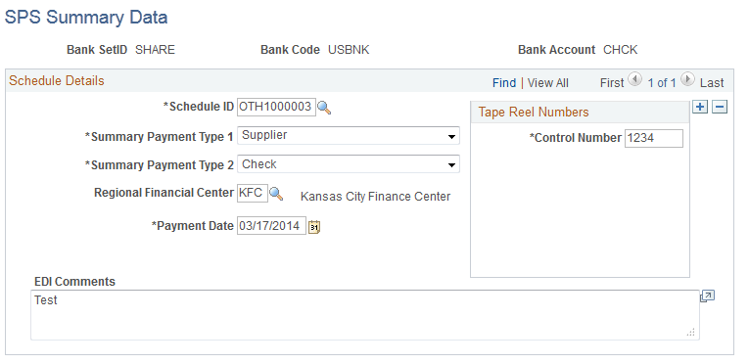
Task: Click the View All link
Action: point(548,82)
